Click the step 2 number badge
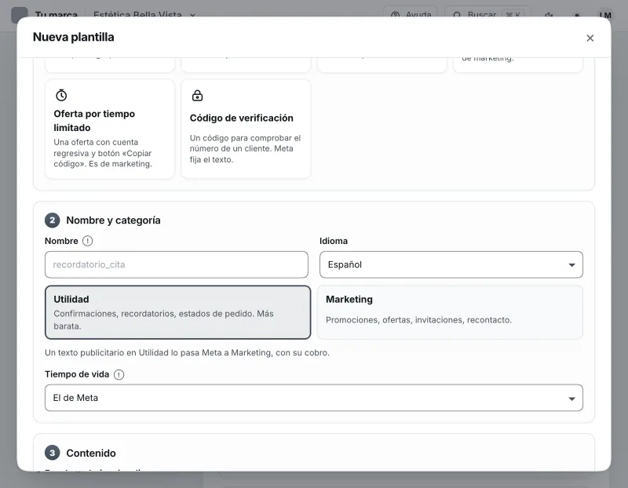This screenshot has height=488, width=628. click(x=53, y=220)
